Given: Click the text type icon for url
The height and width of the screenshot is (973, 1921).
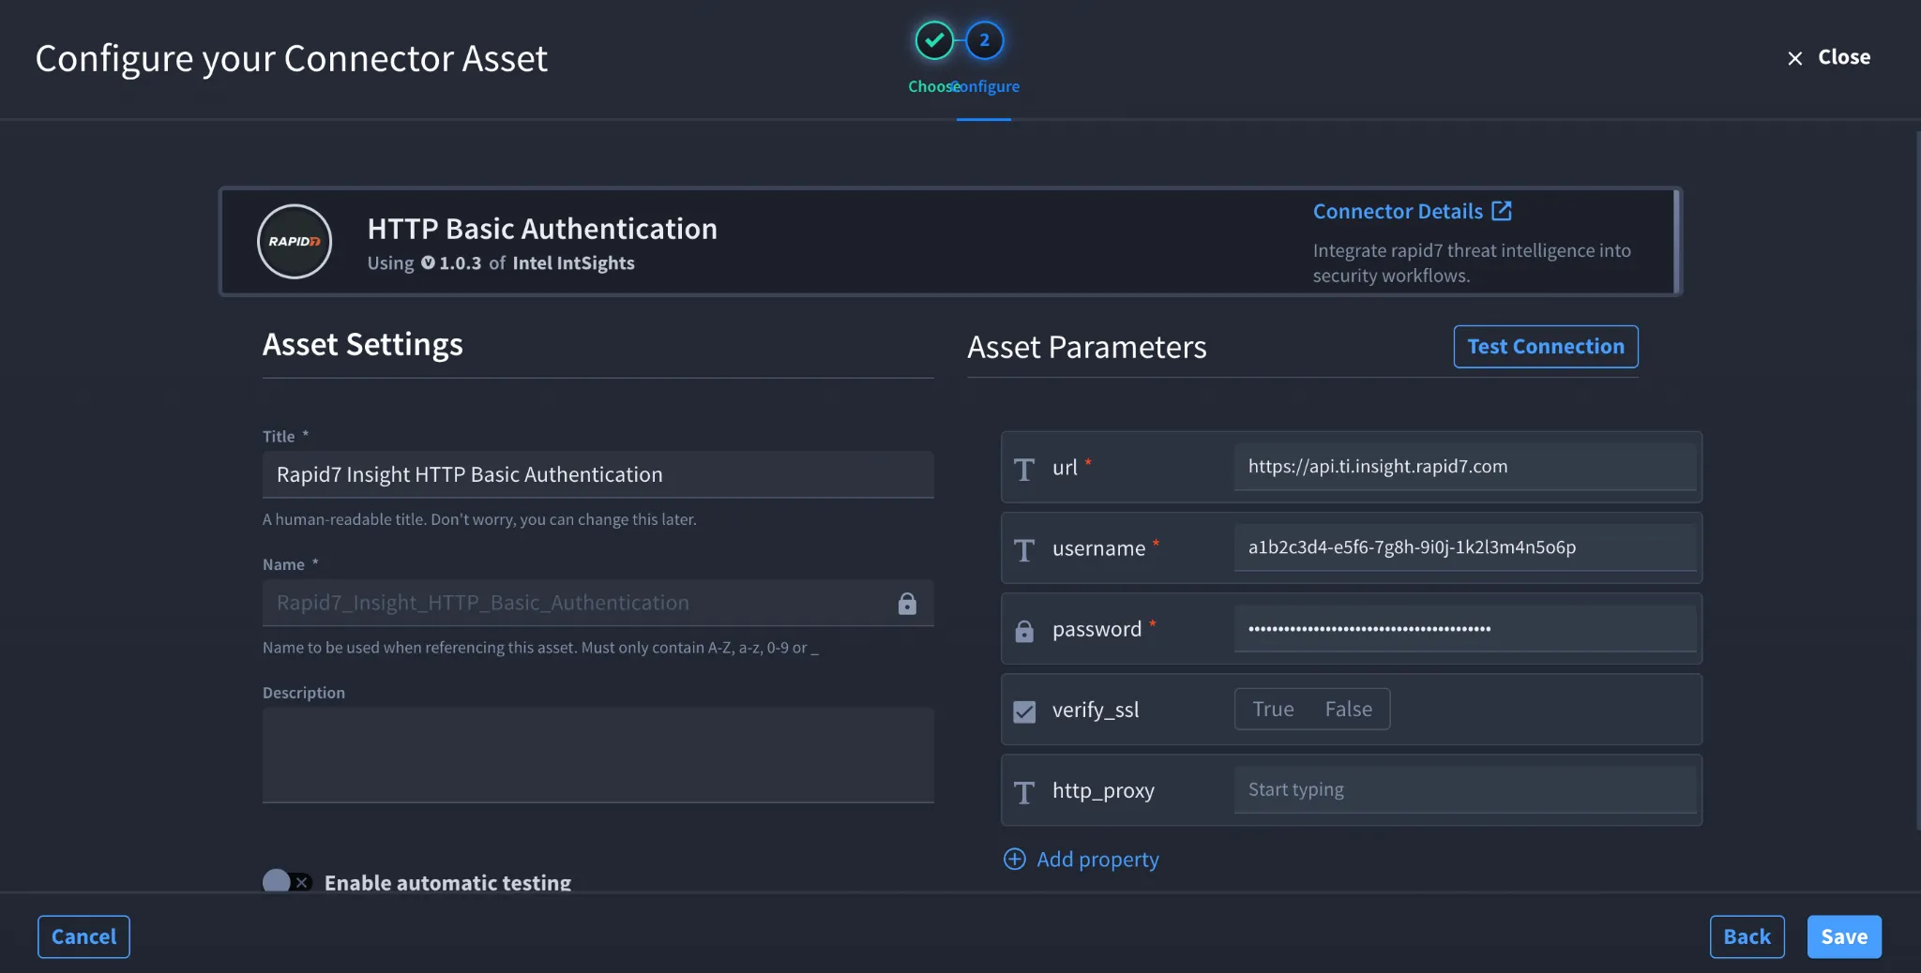Looking at the screenshot, I should [1024, 468].
